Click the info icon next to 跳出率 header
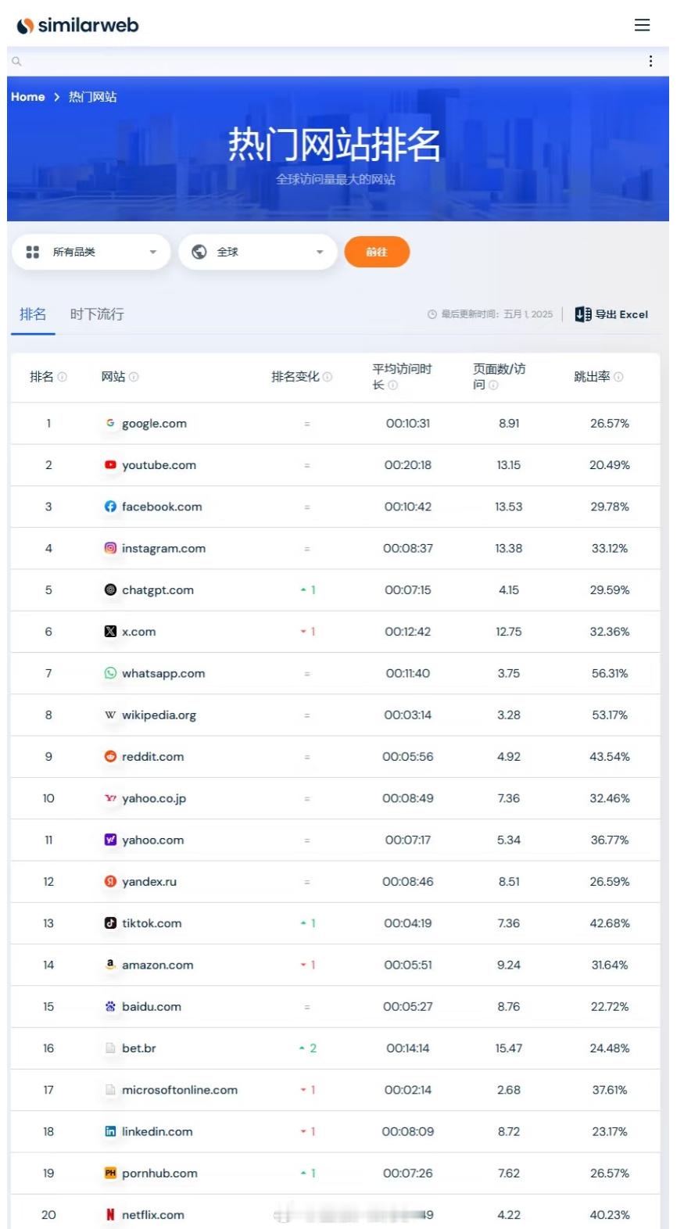The image size is (684, 1229). point(618,377)
